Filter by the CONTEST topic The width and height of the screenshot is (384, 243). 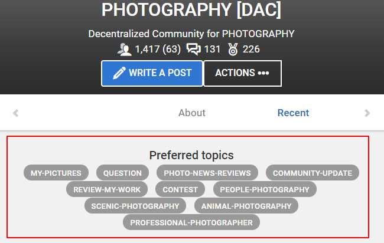pos(180,189)
